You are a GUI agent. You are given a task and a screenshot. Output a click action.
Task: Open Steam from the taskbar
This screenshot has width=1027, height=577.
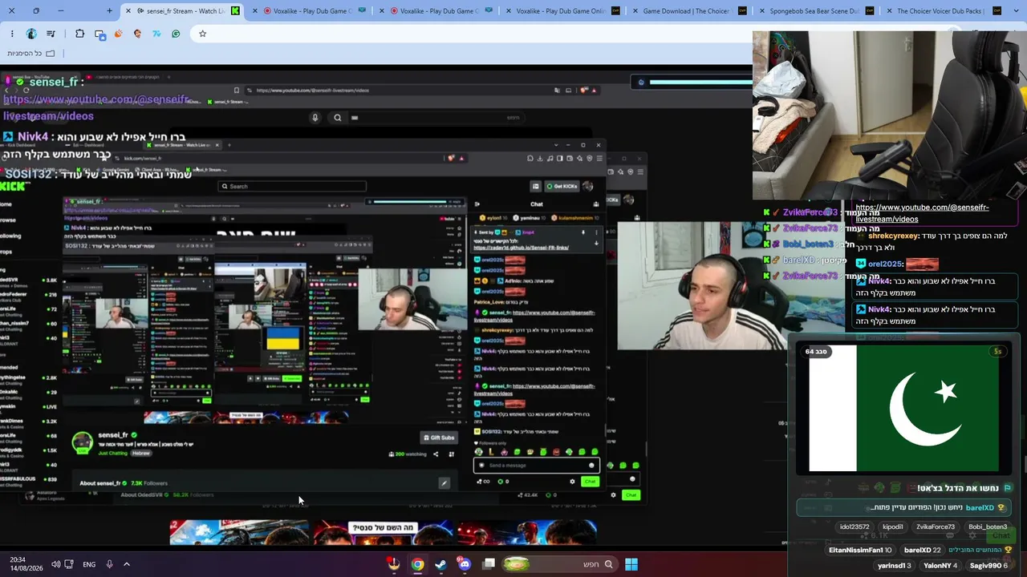(x=441, y=564)
